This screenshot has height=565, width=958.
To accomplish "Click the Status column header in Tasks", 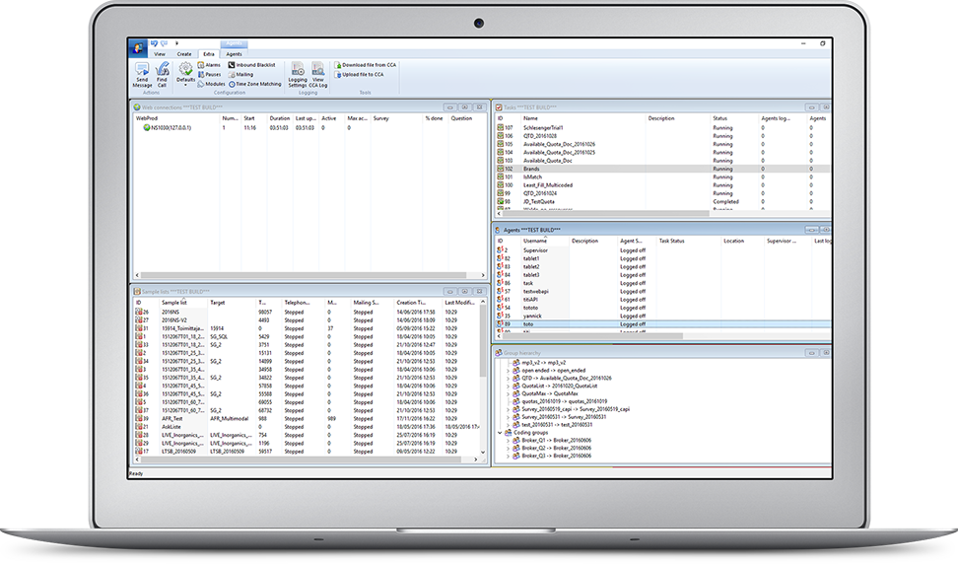I will [x=720, y=118].
